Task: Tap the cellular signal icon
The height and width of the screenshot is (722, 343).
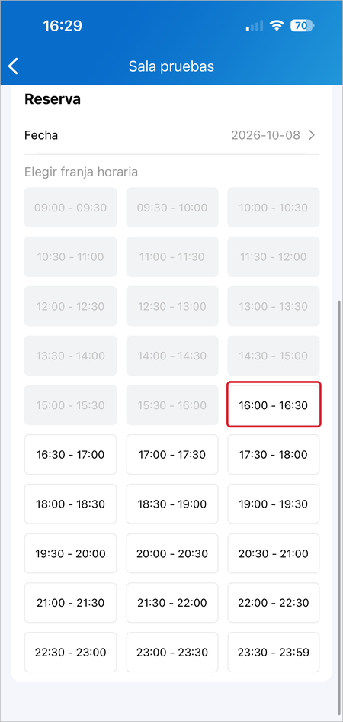Action: point(255,26)
